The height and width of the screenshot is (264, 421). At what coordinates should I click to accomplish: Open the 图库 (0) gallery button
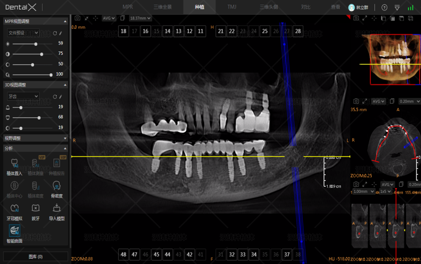pyautogui.click(x=36, y=257)
